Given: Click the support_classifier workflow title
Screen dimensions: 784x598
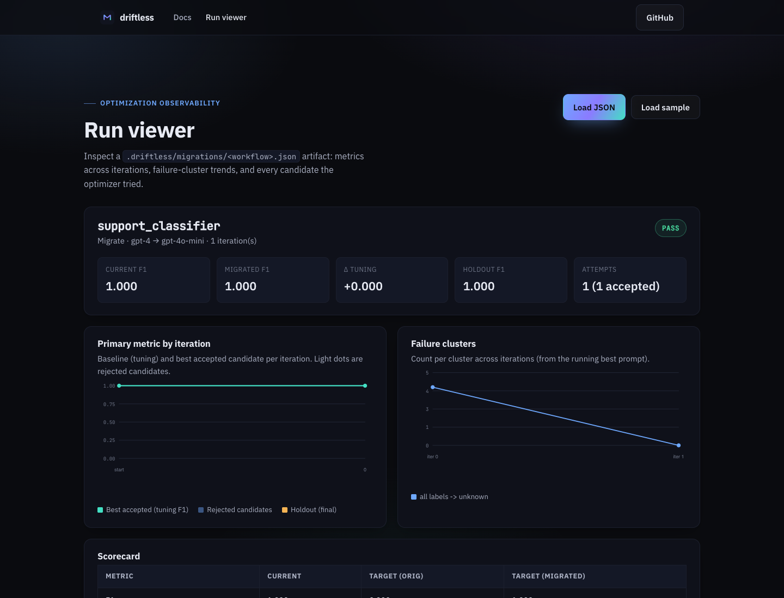Looking at the screenshot, I should [x=159, y=226].
